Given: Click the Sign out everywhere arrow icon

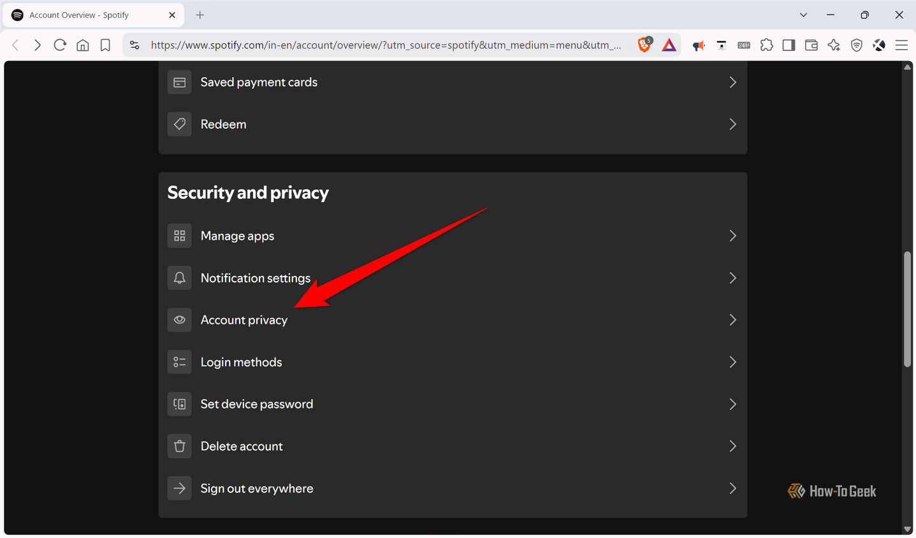Looking at the screenshot, I should (x=180, y=488).
